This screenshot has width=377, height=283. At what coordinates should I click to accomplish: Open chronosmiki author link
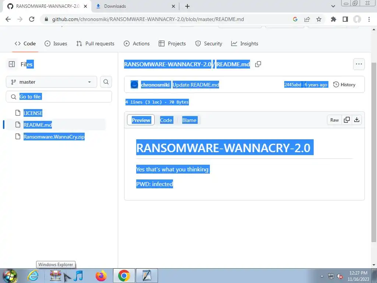click(x=155, y=85)
